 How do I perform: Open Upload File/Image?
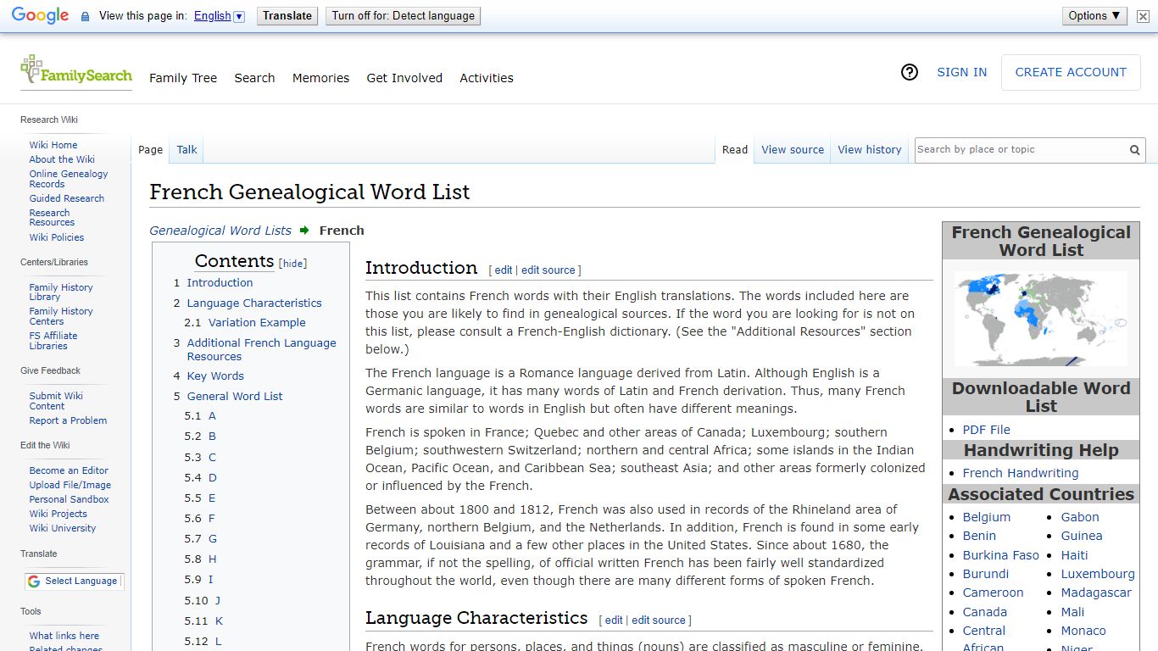(70, 485)
